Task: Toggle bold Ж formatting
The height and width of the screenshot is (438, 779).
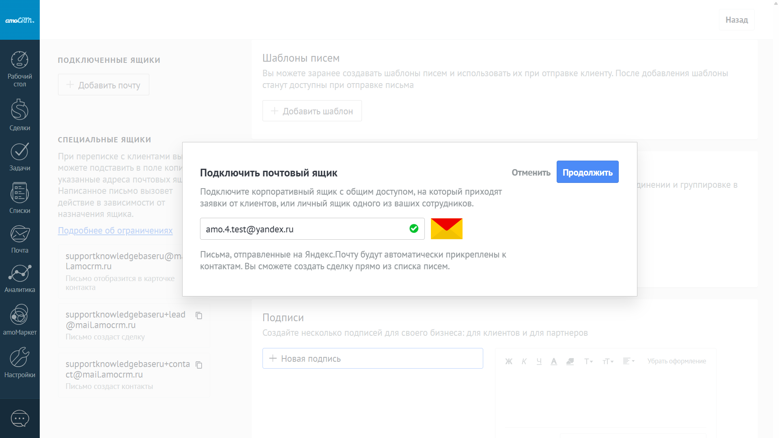Action: [509, 361]
